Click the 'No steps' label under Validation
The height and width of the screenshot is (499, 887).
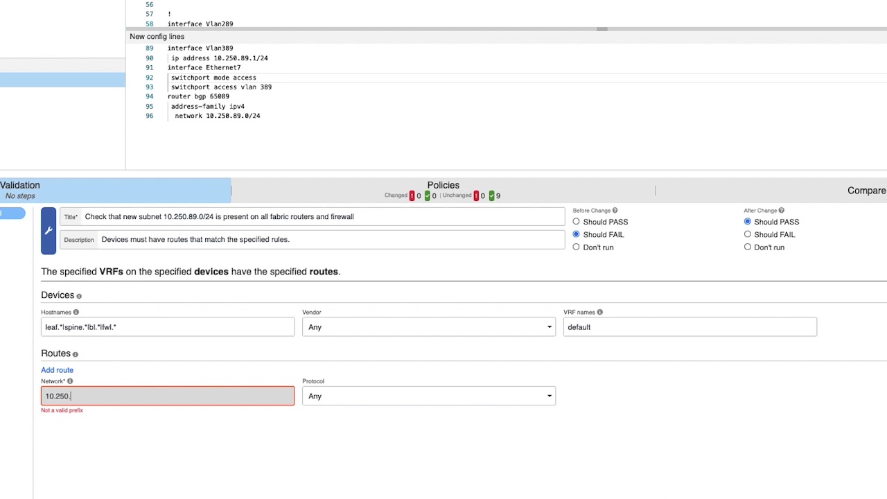point(20,196)
